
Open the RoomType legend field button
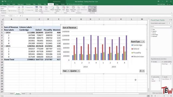(138, 41)
